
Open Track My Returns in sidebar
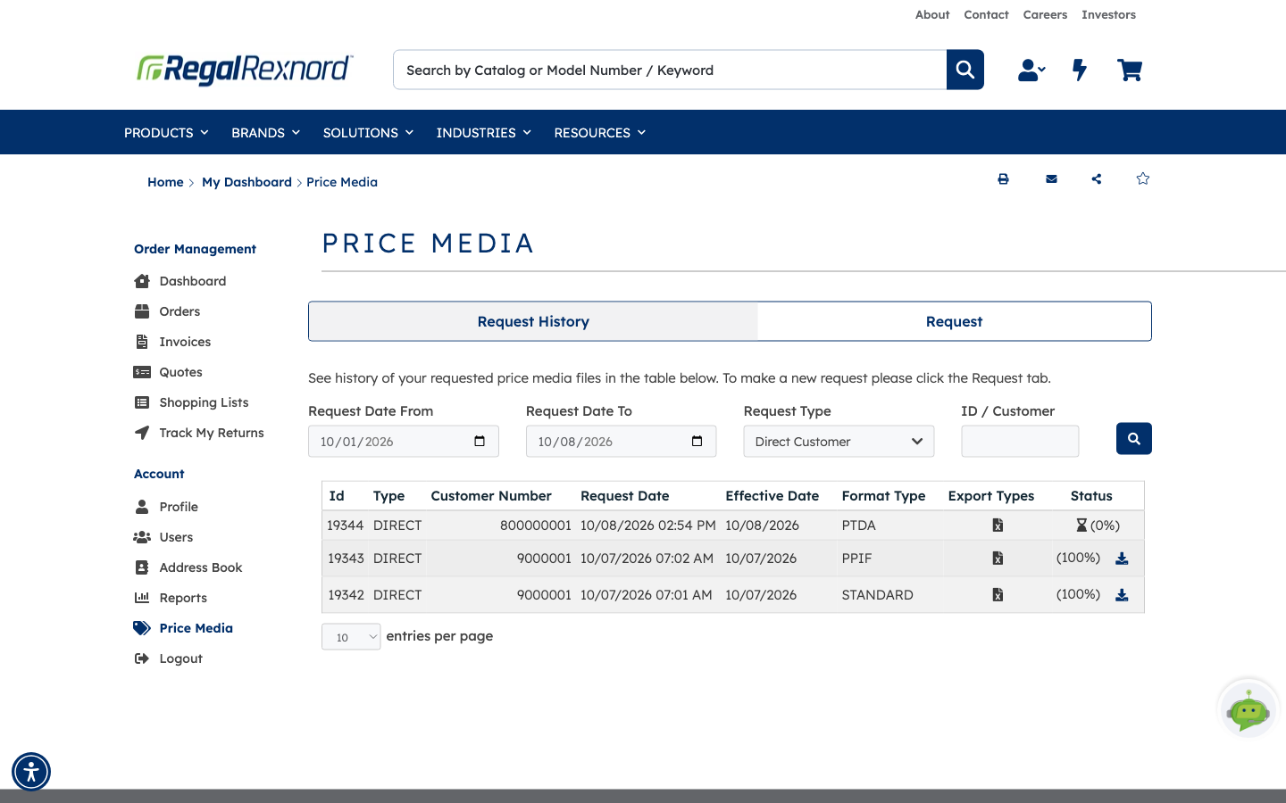(212, 433)
